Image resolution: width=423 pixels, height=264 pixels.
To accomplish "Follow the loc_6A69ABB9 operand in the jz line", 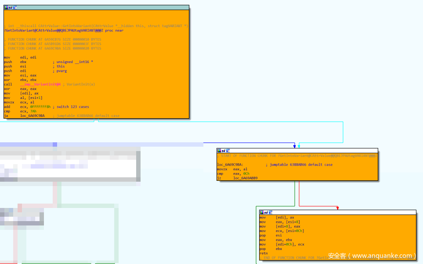I will 245,178.
